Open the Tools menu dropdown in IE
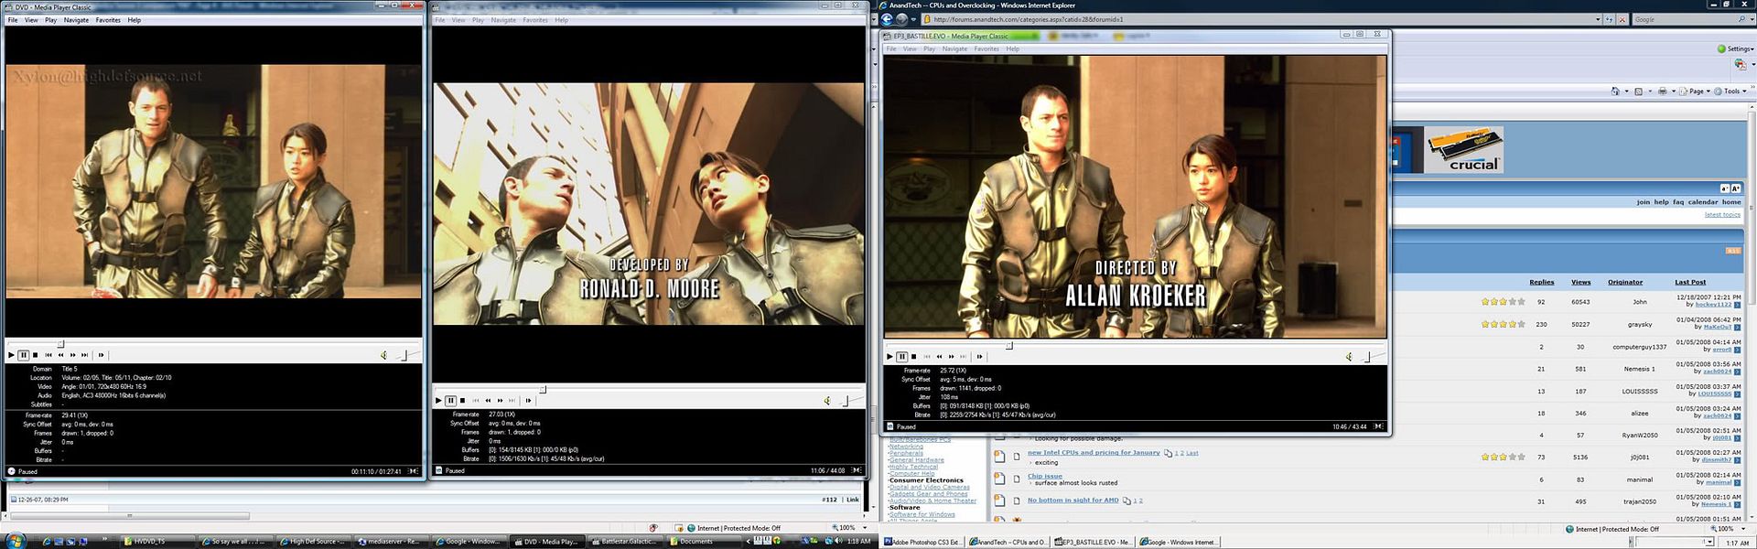Viewport: 1757px width, 549px height. [x=1730, y=91]
